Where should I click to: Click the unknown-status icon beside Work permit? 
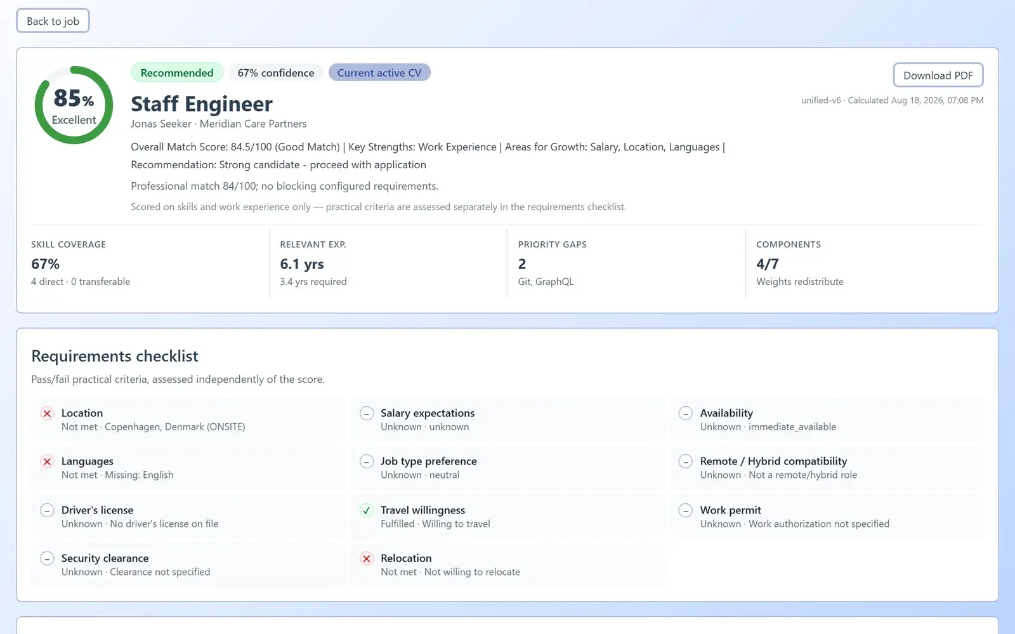(x=686, y=510)
